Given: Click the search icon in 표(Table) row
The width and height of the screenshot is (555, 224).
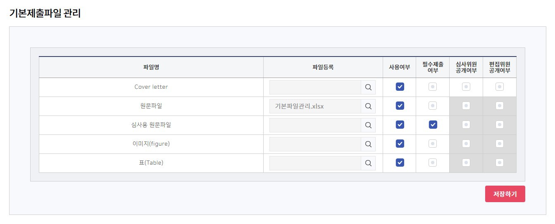Looking at the screenshot, I should [x=368, y=163].
